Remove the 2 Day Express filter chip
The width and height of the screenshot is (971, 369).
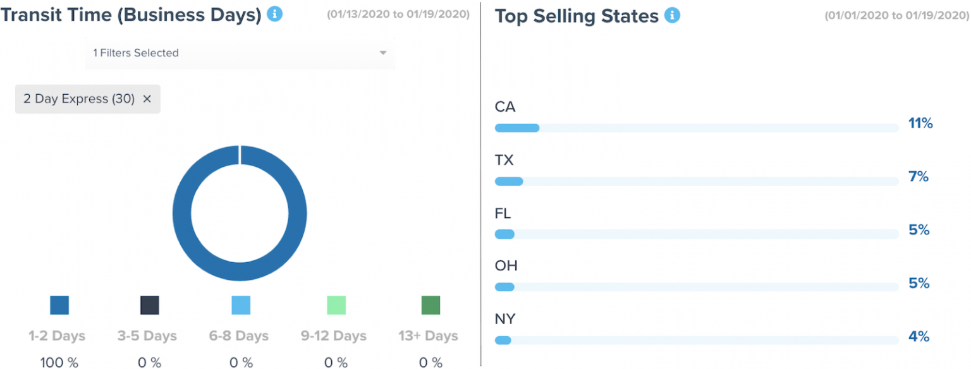(147, 99)
